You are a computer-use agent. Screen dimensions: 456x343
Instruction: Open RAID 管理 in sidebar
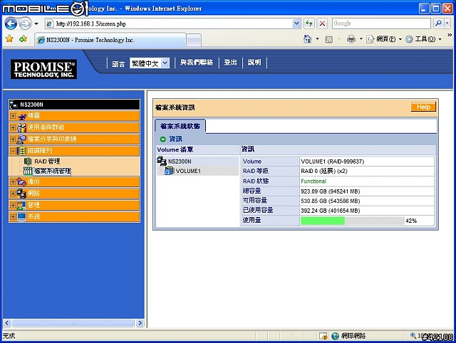point(47,162)
